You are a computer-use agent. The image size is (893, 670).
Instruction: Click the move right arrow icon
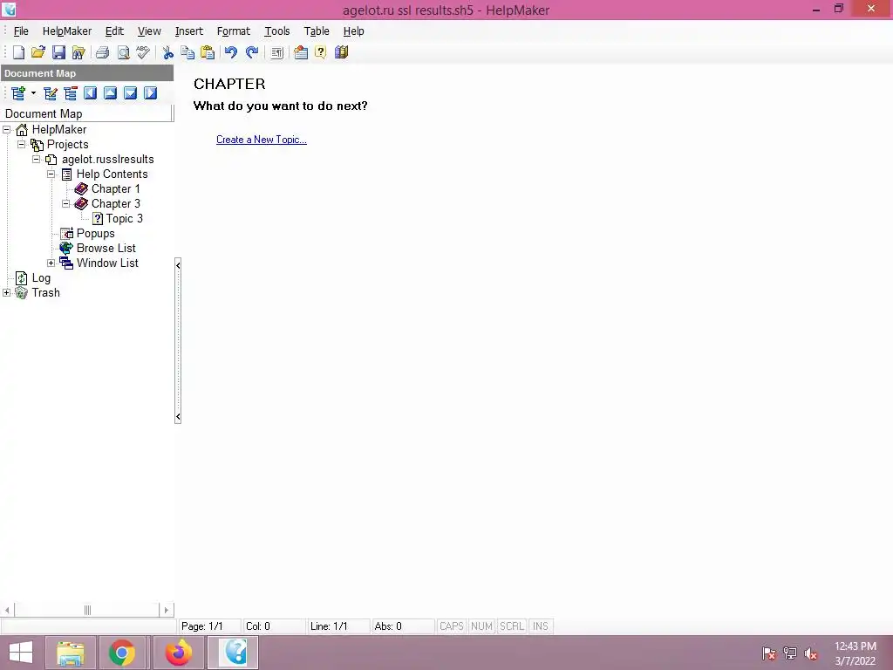click(x=150, y=92)
